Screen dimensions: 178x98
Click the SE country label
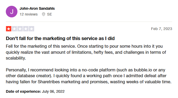coord(49,14)
